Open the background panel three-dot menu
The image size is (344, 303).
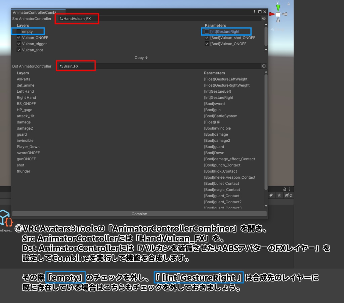coord(290,189)
